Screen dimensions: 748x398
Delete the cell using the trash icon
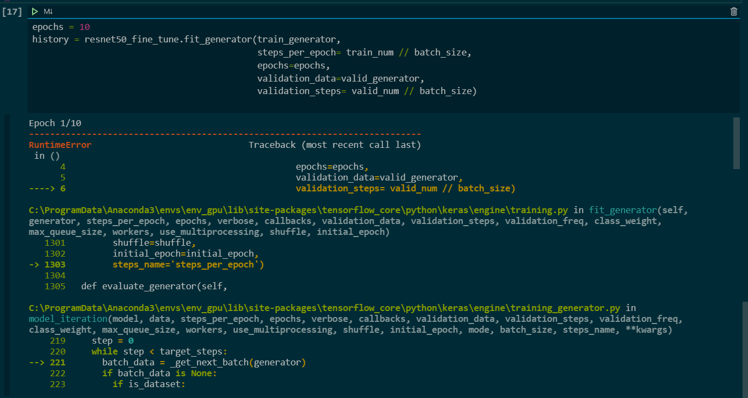[734, 11]
